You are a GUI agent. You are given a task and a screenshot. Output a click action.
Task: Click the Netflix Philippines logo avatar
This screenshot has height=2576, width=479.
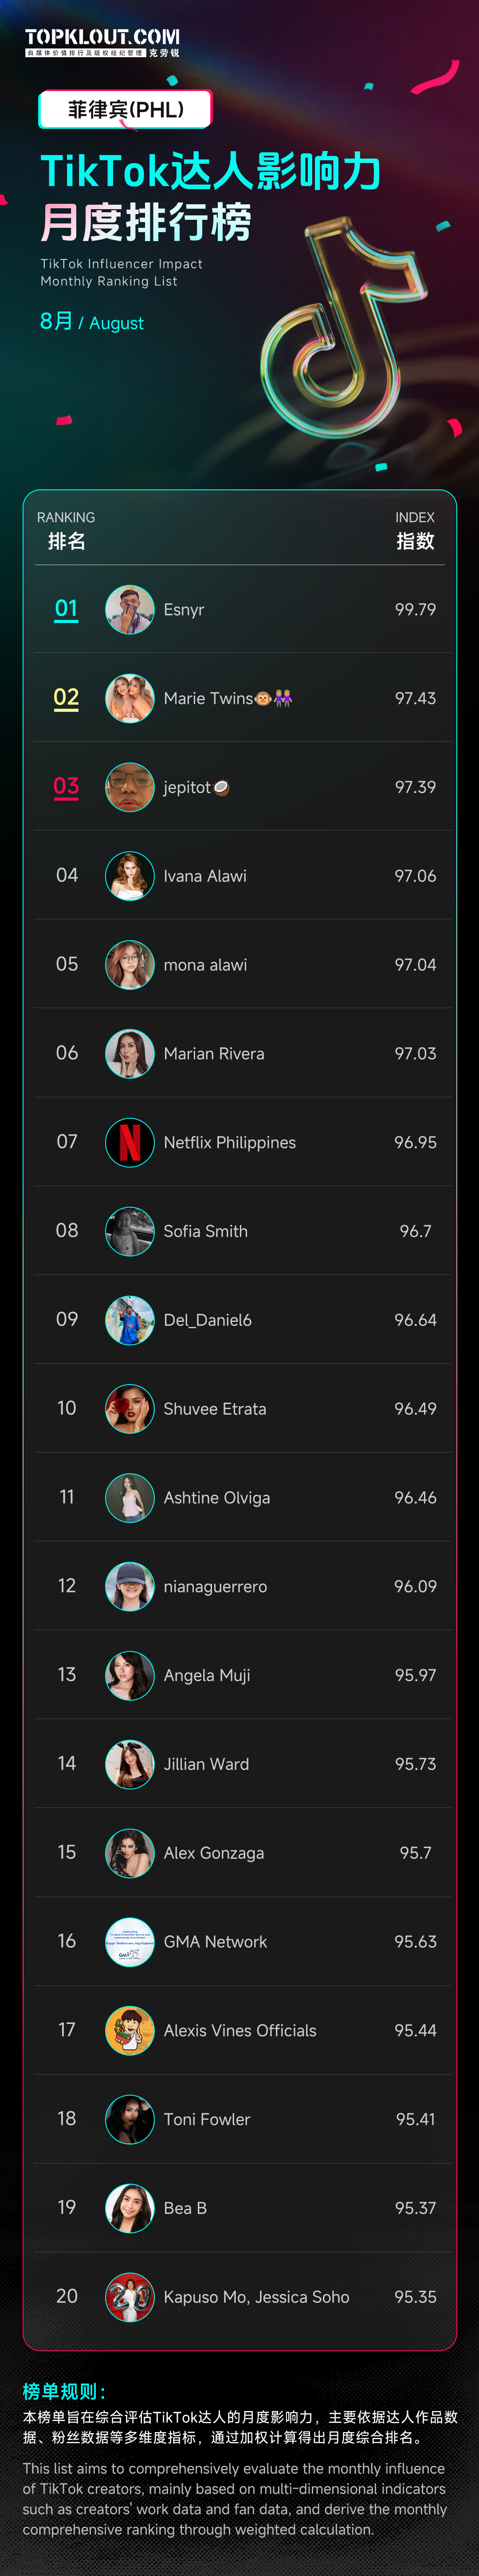pyautogui.click(x=130, y=1142)
